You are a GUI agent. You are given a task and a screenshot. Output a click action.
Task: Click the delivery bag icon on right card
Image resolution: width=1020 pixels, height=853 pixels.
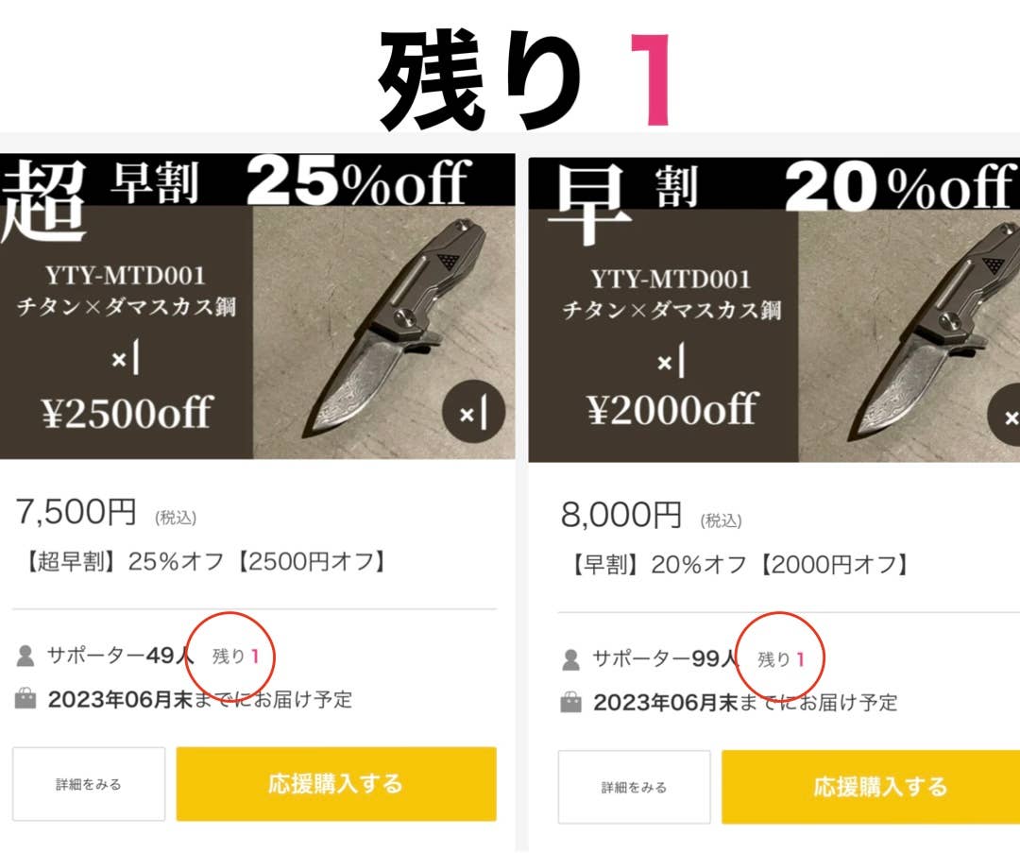pyautogui.click(x=570, y=703)
